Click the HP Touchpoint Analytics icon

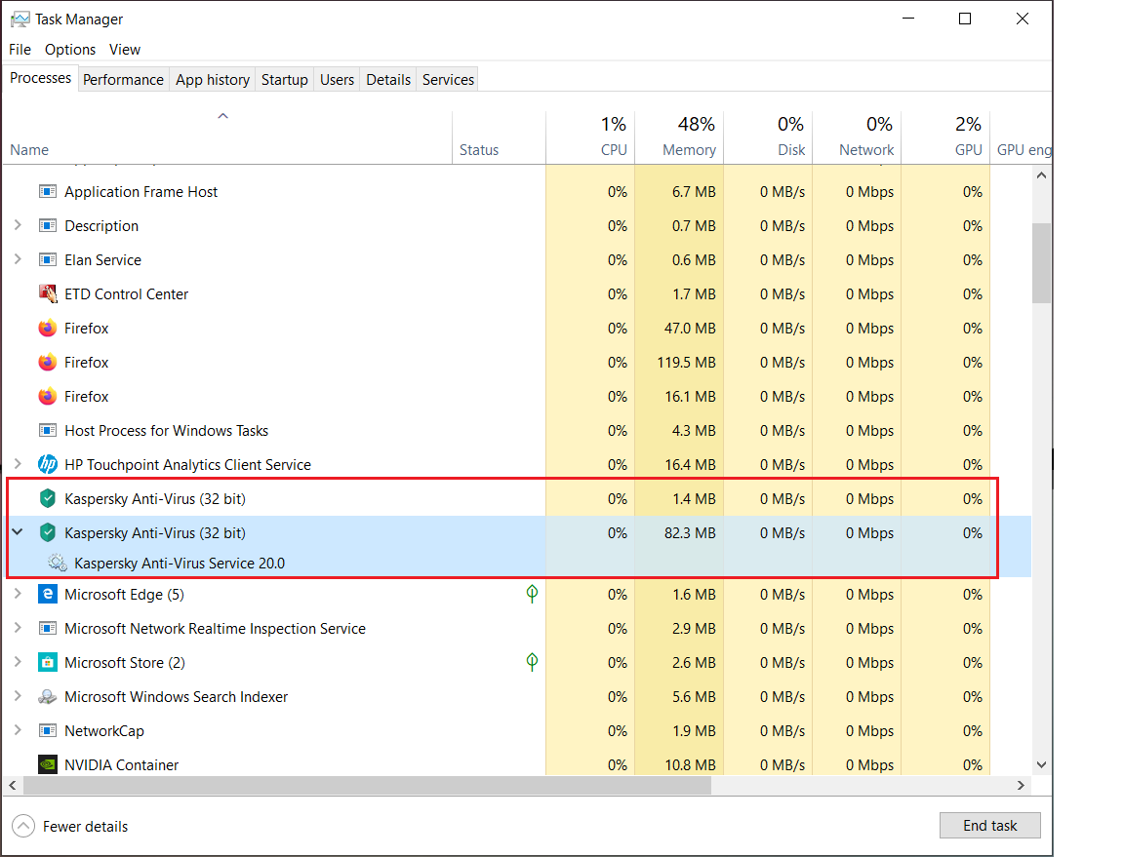tap(48, 465)
